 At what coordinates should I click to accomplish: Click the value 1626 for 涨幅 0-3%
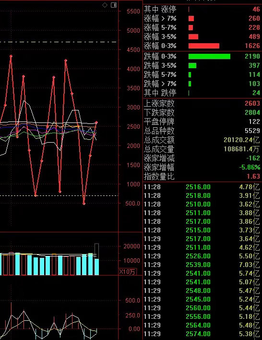pos(252,46)
